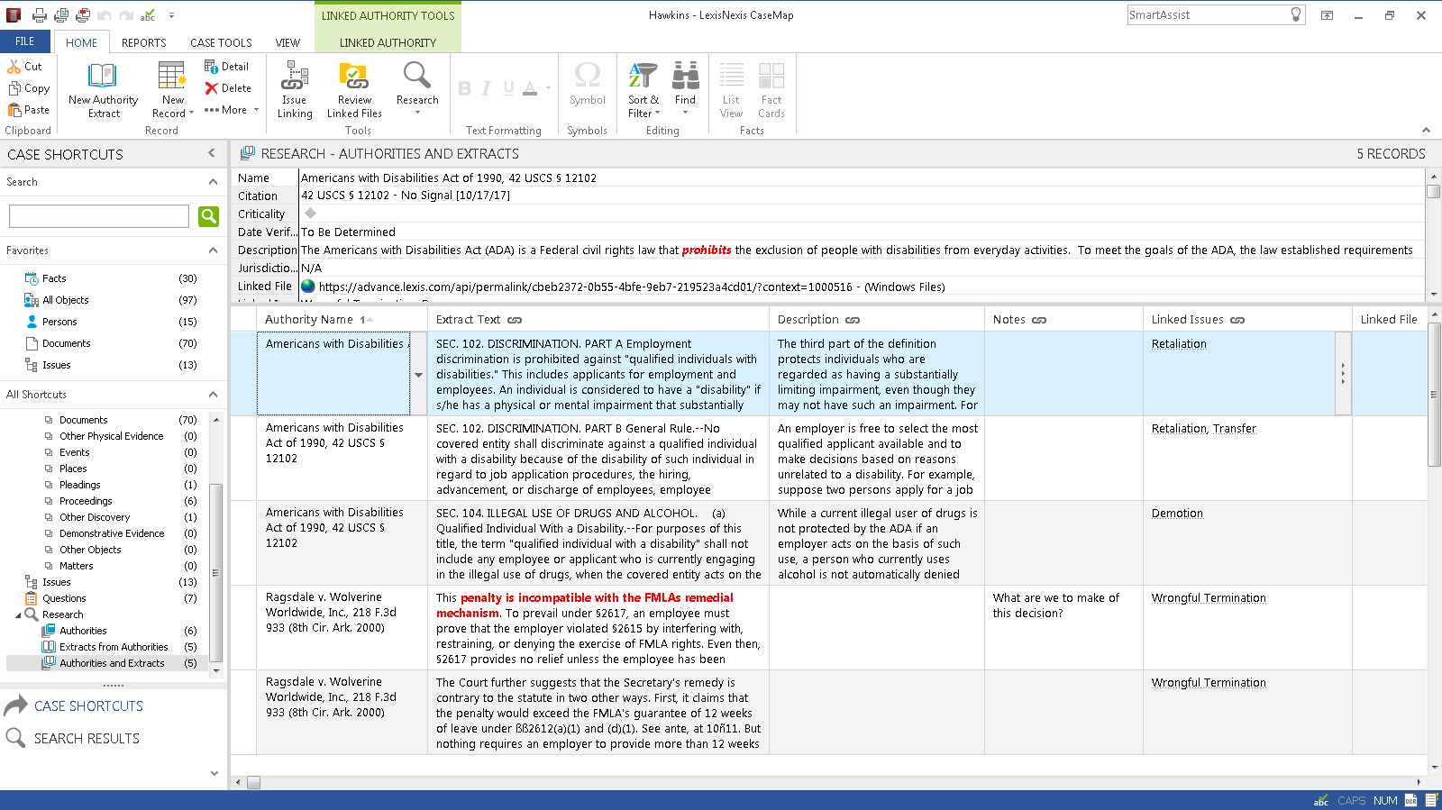This screenshot has width=1442, height=810.
Task: Switch to the CASE TOOLS tab
Action: (221, 42)
